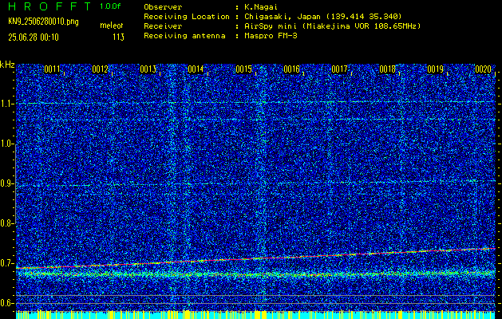
Task: Click the 1.0 frequency axis label
Action: pyautogui.click(x=6, y=144)
